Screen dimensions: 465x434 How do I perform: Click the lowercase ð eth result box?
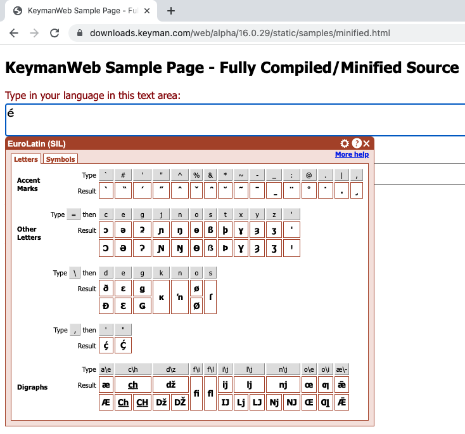(106, 288)
